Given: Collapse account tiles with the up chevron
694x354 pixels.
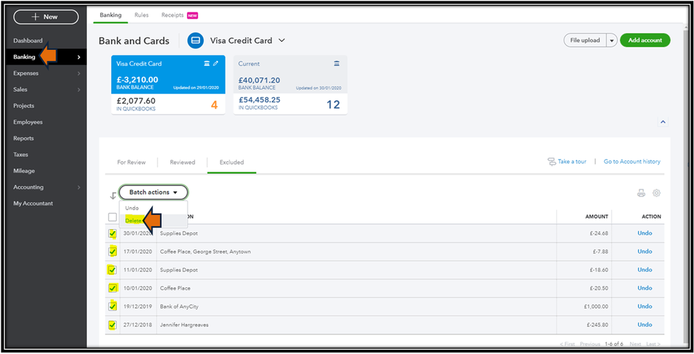Looking at the screenshot, I should 663,122.
